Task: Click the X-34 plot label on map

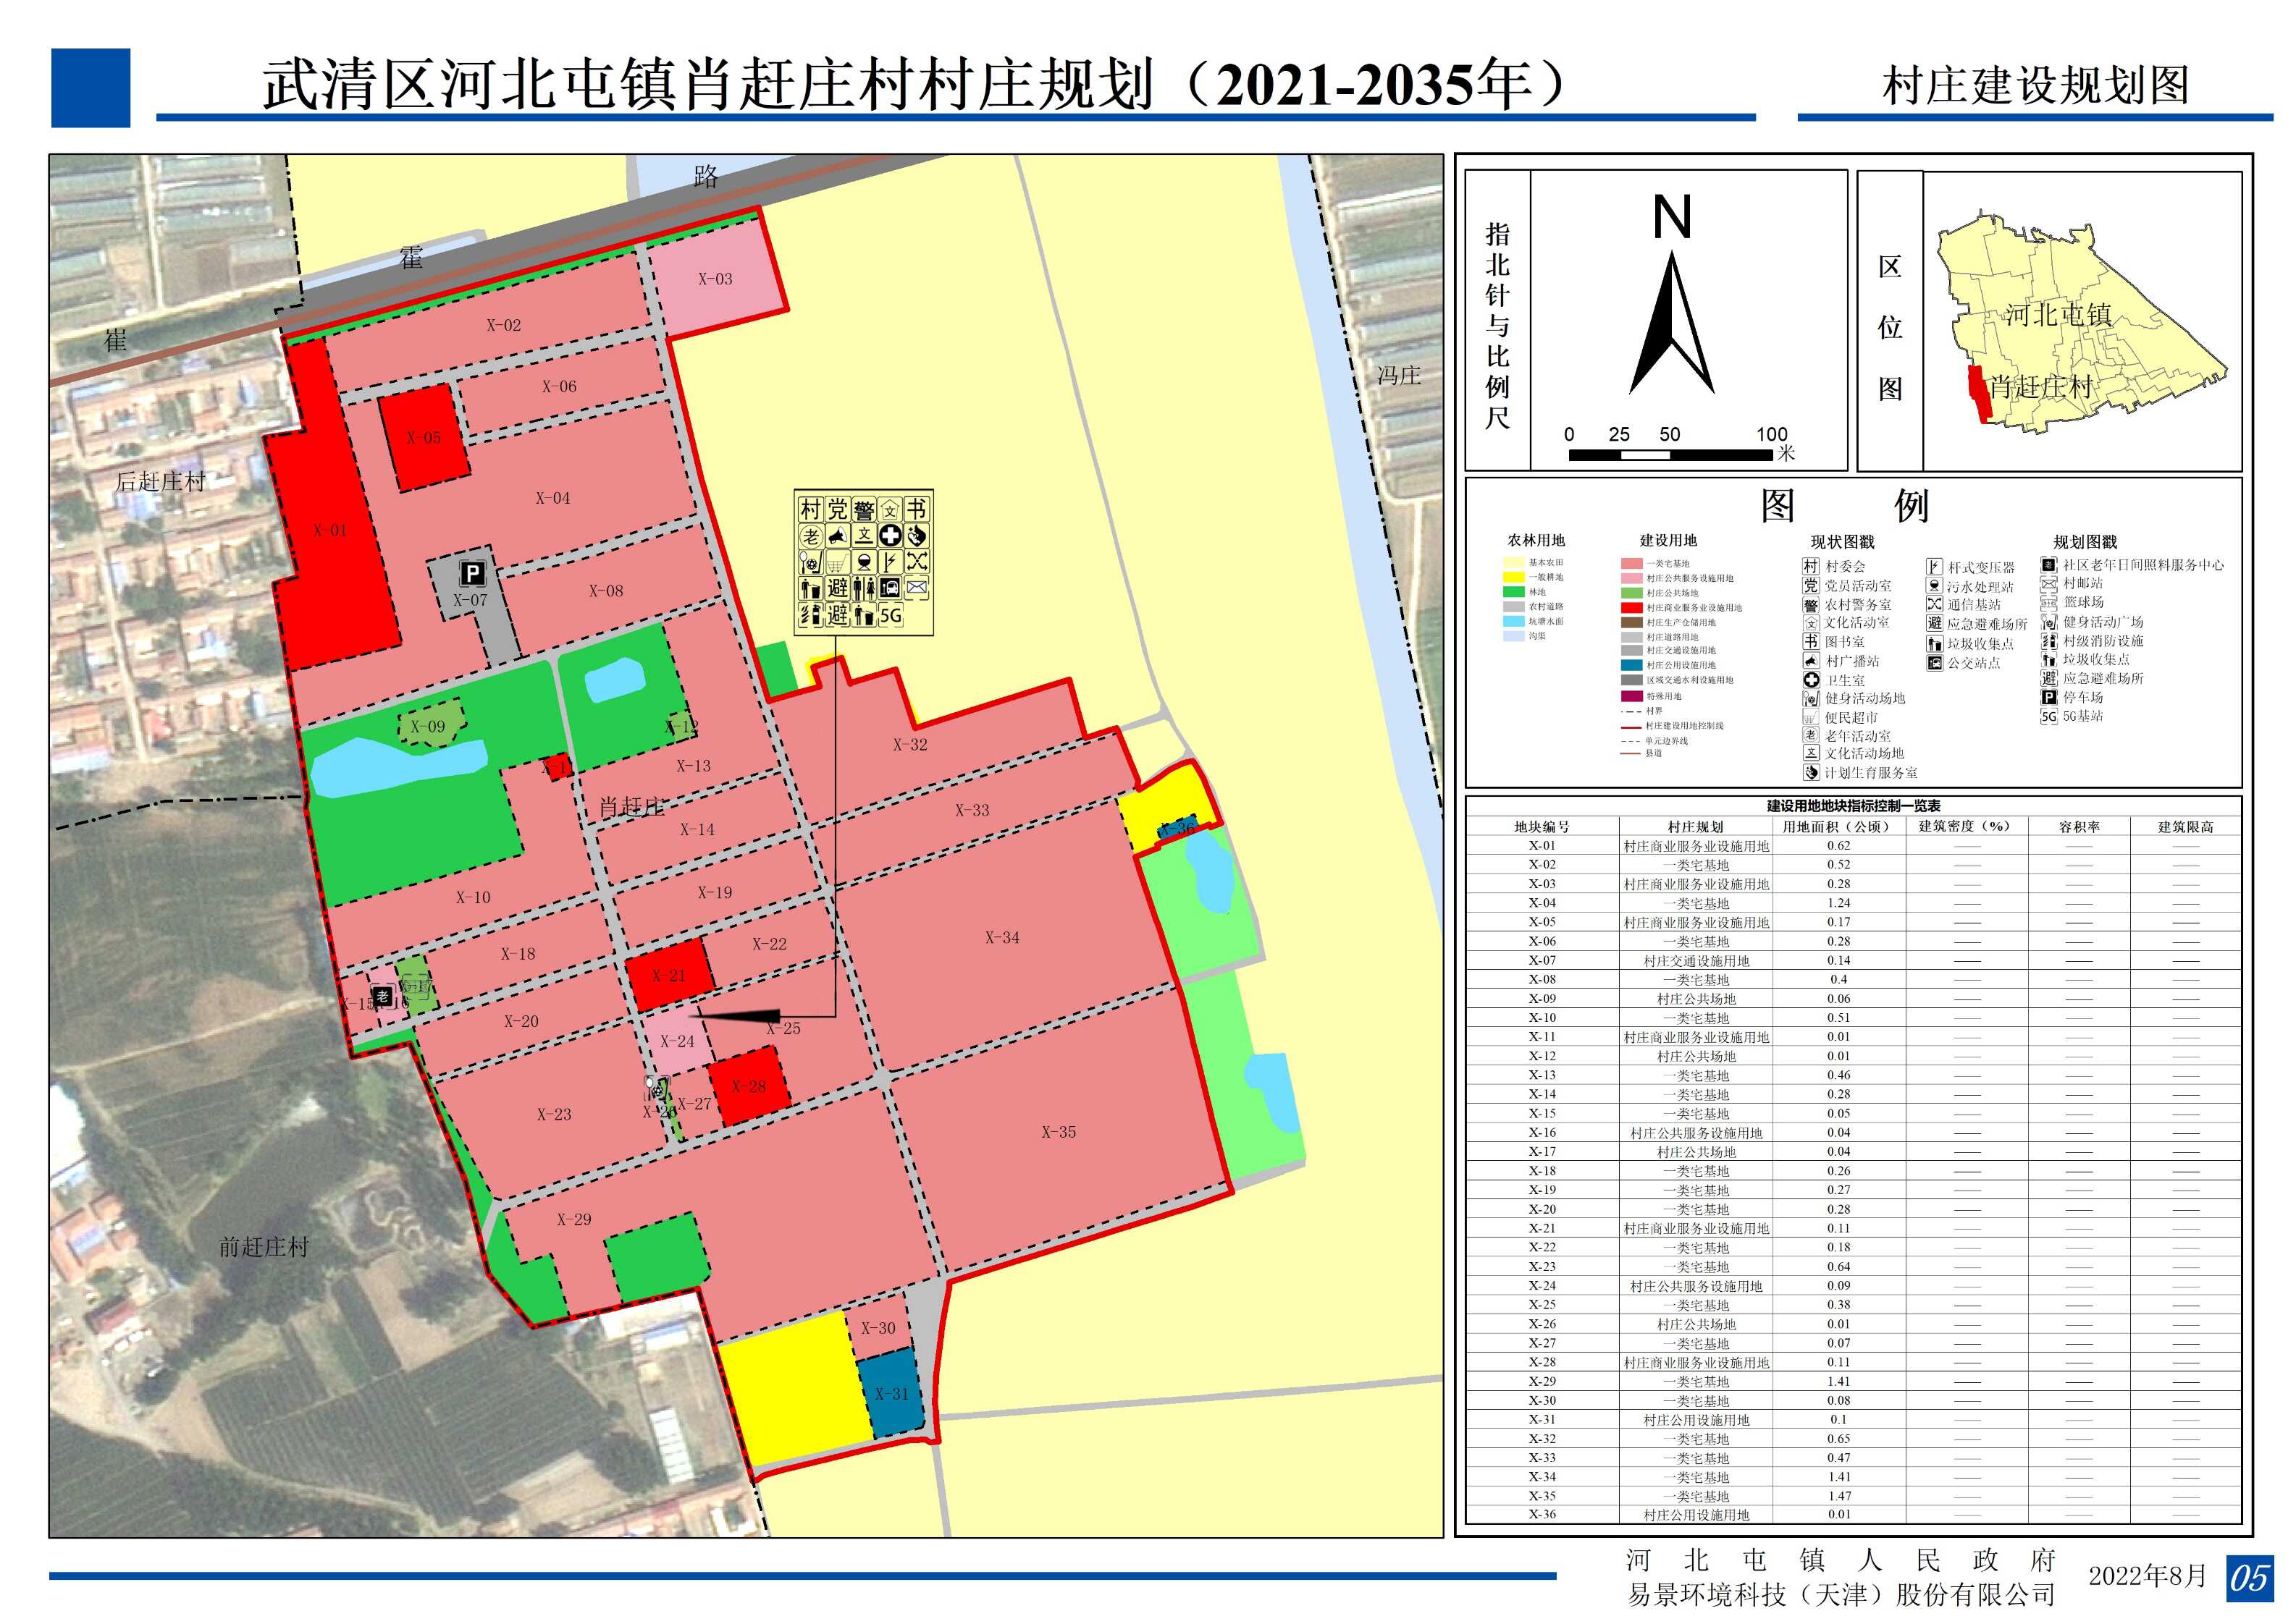Action: pyautogui.click(x=1001, y=937)
